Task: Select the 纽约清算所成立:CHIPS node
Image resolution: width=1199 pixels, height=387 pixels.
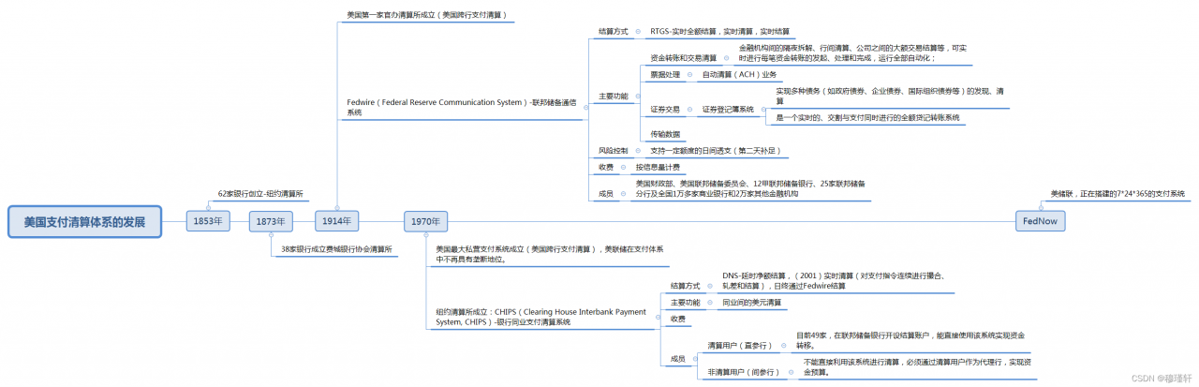Action: [x=541, y=317]
